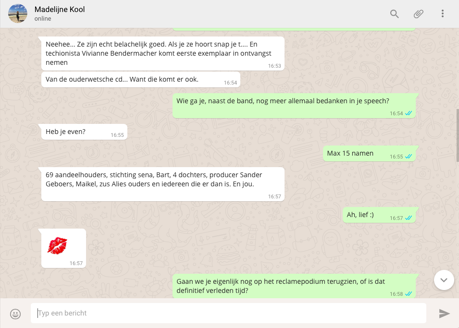Jump to latest with down-chevron button
Viewport: 459px width, 328px height.
coord(444,280)
